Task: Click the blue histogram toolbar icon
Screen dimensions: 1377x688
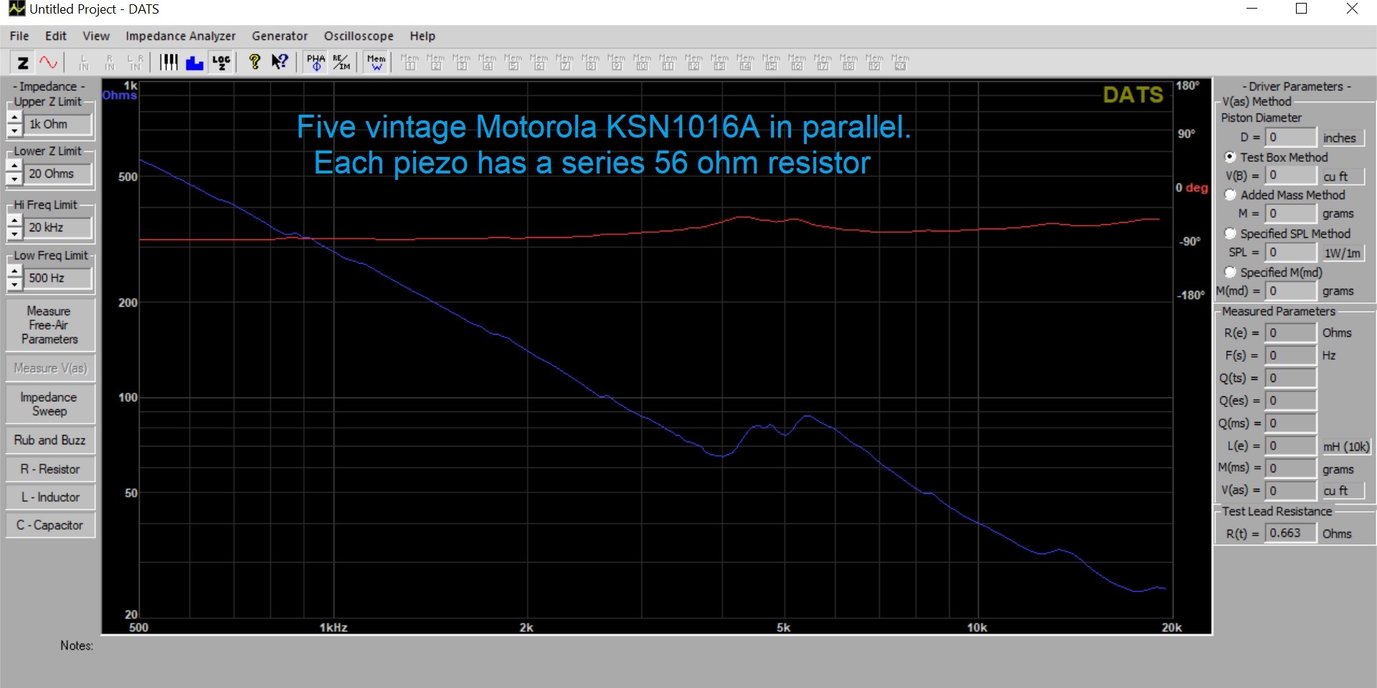Action: click(x=194, y=62)
